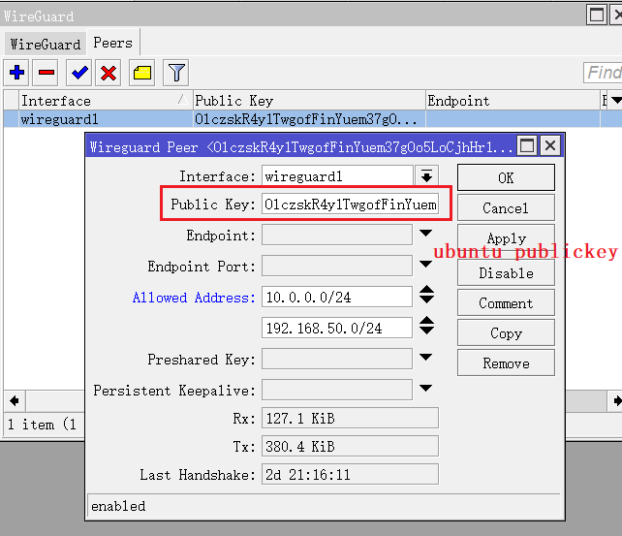The height and width of the screenshot is (536, 622).
Task: Expand the Preshared Key field arrow
Action: click(x=426, y=359)
